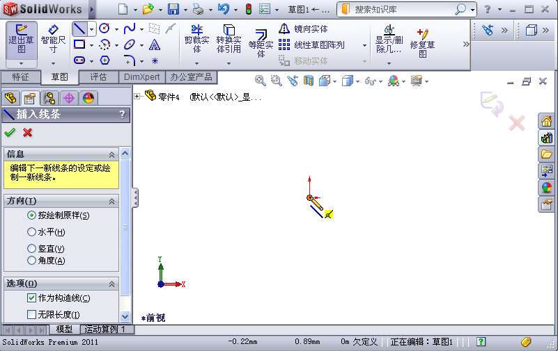Click Offset Entities (等距实体) tool
This screenshot has height=351, width=558.
click(x=261, y=44)
